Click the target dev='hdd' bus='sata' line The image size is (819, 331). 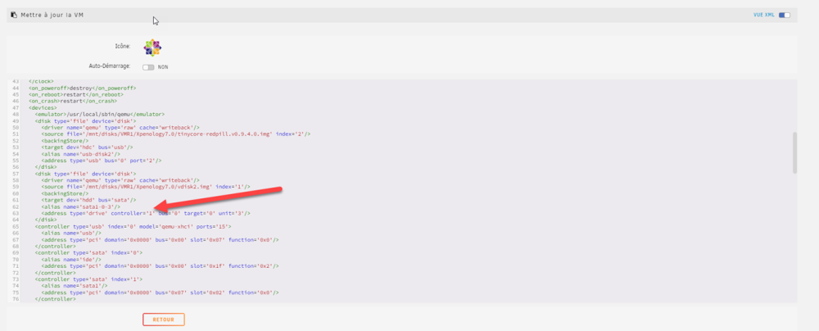88,200
